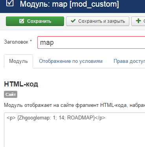
Task: Click the checkbox icon beside the module title
Action: [10, 3]
